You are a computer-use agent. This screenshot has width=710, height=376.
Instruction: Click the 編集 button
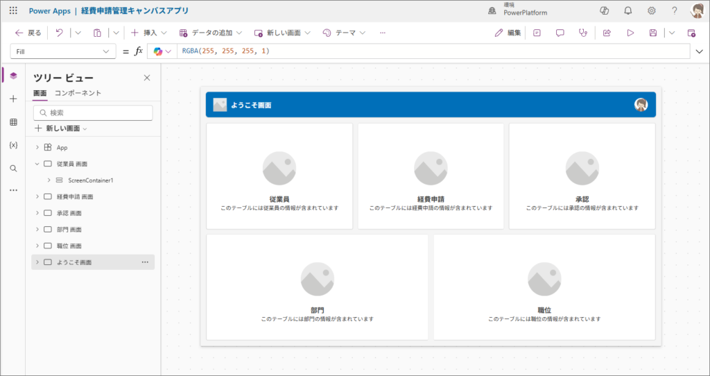[x=508, y=33]
